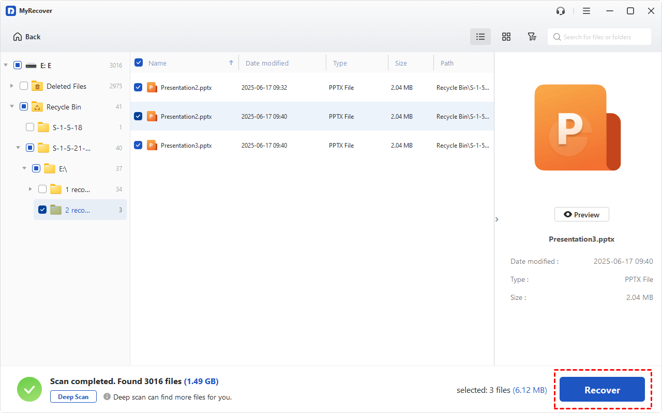
Task: Click the Name column sort arrow
Action: 231,63
